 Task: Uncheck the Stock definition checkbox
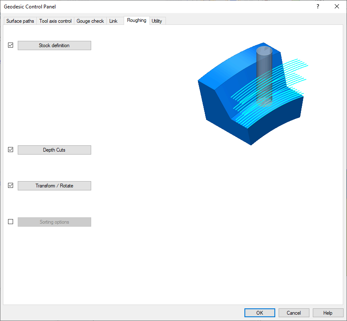pos(11,45)
